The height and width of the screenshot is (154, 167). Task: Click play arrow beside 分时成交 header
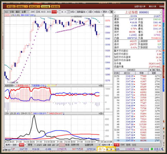pyautogui.click(x=150, y=70)
